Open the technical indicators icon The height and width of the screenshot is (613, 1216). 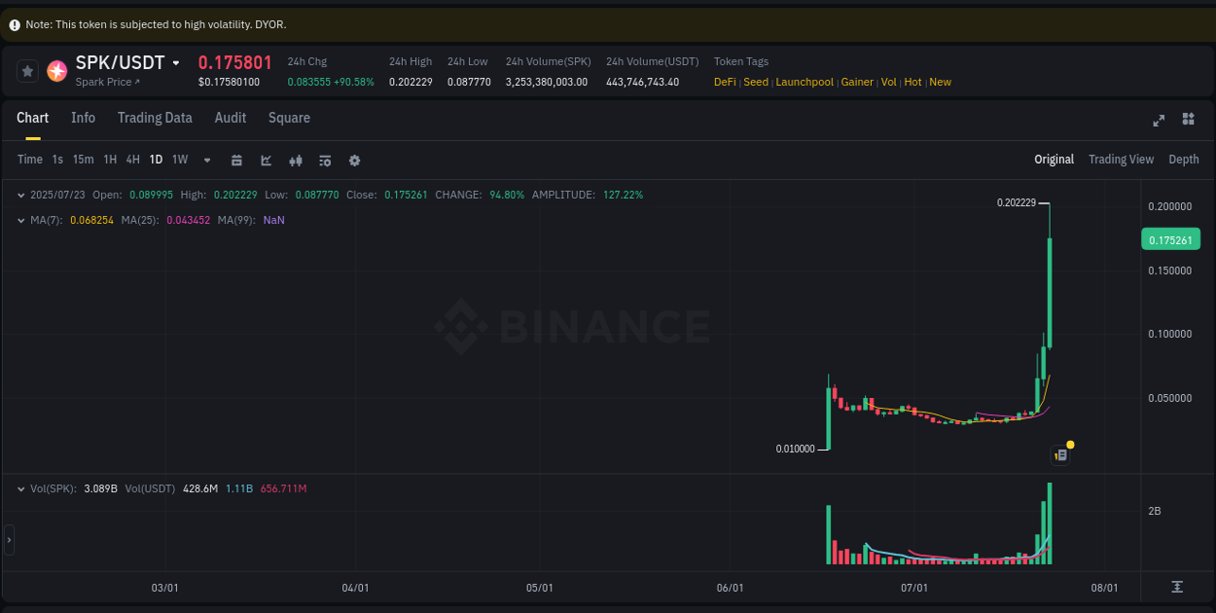(325, 160)
